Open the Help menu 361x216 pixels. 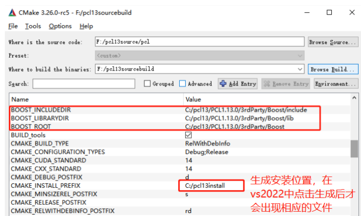(86, 26)
